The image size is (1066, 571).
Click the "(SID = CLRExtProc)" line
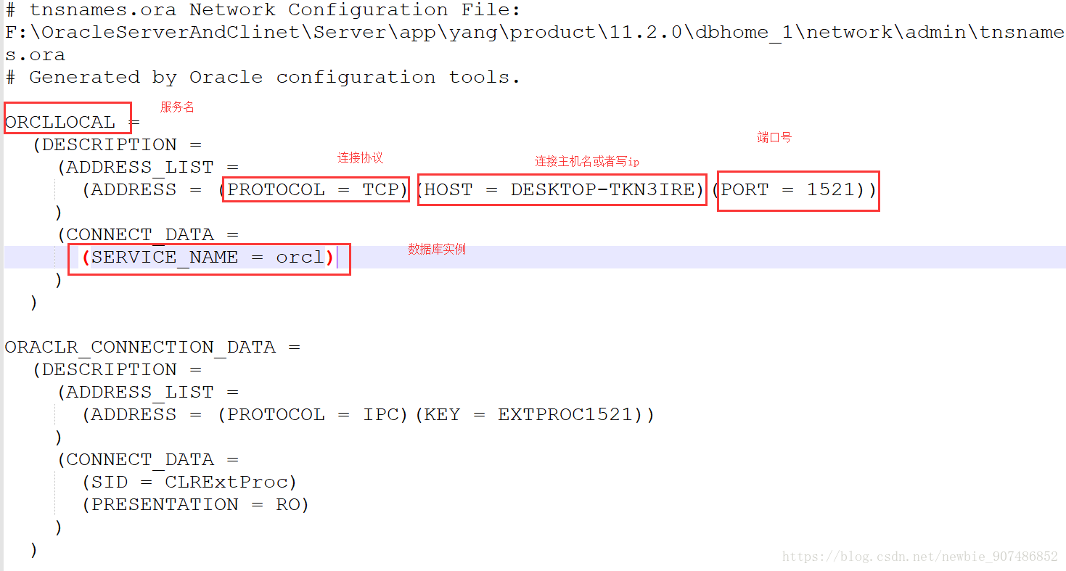pyautogui.click(x=189, y=482)
